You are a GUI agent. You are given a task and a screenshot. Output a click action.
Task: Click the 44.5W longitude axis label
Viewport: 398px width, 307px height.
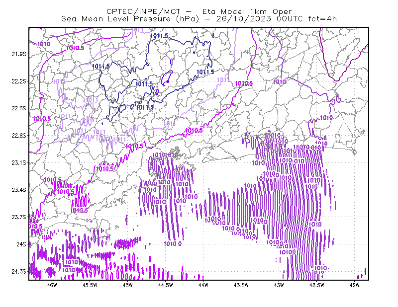click(x=166, y=285)
